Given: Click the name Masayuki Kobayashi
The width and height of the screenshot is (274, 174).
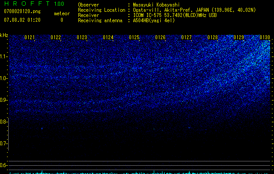Looking at the screenshot, I should coord(156,5).
